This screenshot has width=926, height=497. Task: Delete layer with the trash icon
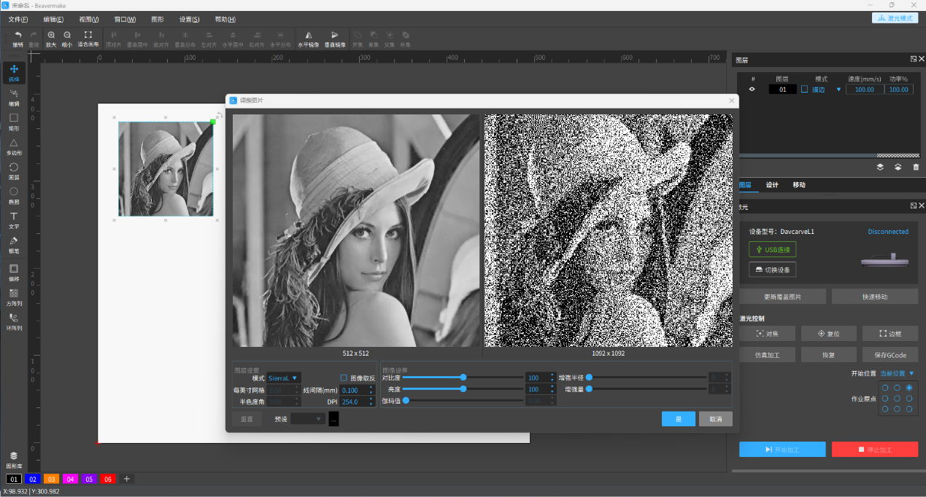(916, 167)
